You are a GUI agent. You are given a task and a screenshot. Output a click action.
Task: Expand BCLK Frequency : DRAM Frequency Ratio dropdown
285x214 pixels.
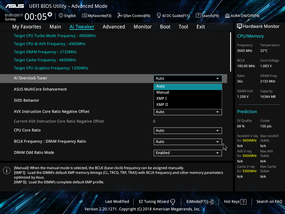click(x=188, y=142)
